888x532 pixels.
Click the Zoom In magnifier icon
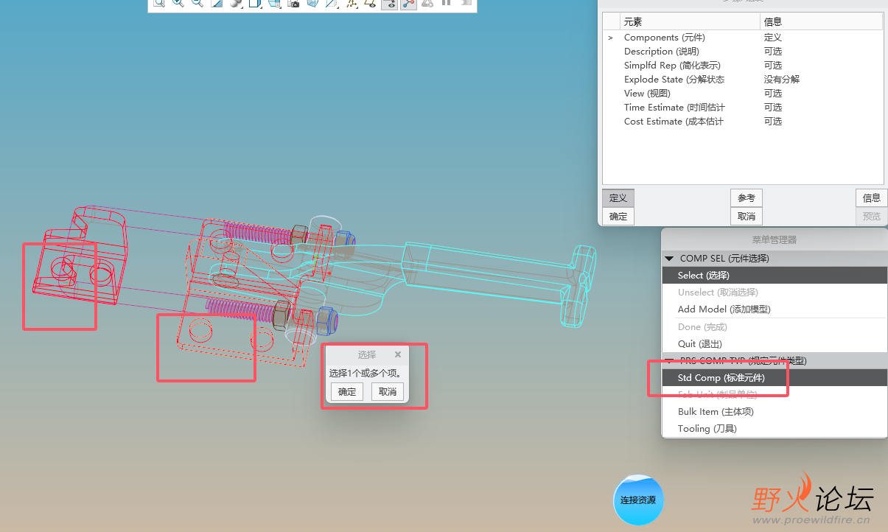(178, 3)
